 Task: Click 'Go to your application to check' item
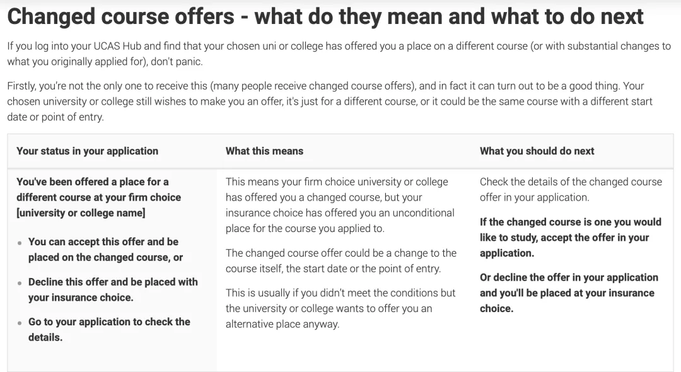tap(109, 330)
